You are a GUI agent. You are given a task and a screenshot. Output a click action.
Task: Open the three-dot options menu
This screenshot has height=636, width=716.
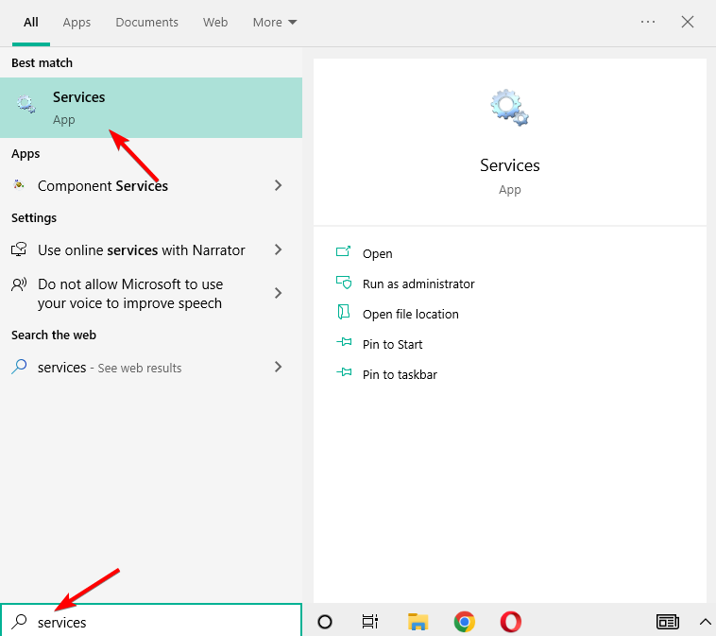647,22
